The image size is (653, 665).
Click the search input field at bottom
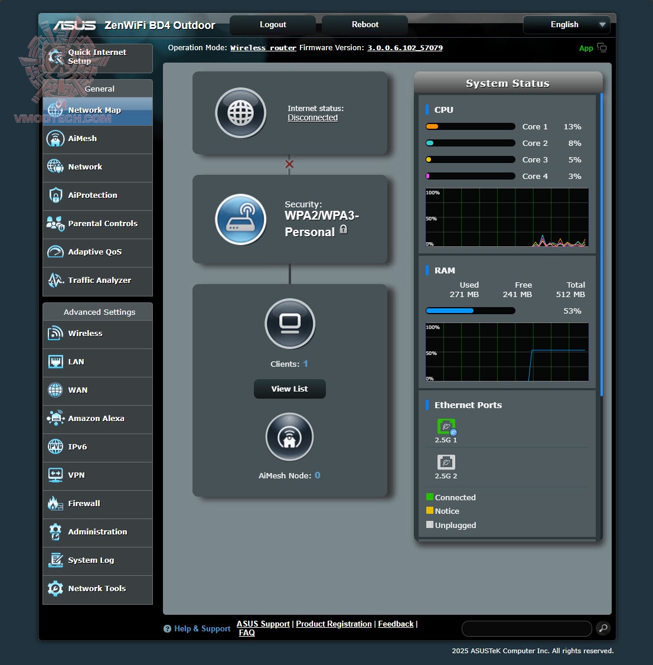(527, 628)
